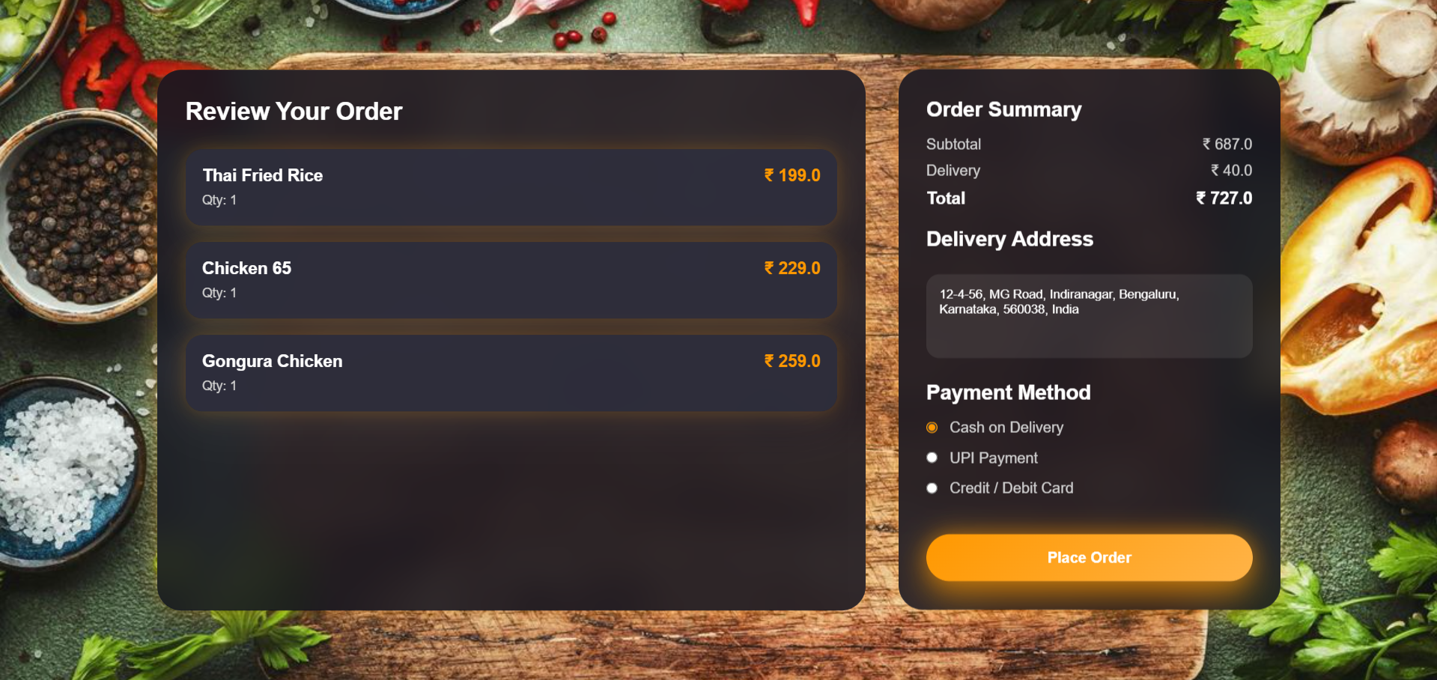Screen dimensions: 1437x680
Task: Click the Qty label under Thai Fried Rice
Action: [219, 200]
